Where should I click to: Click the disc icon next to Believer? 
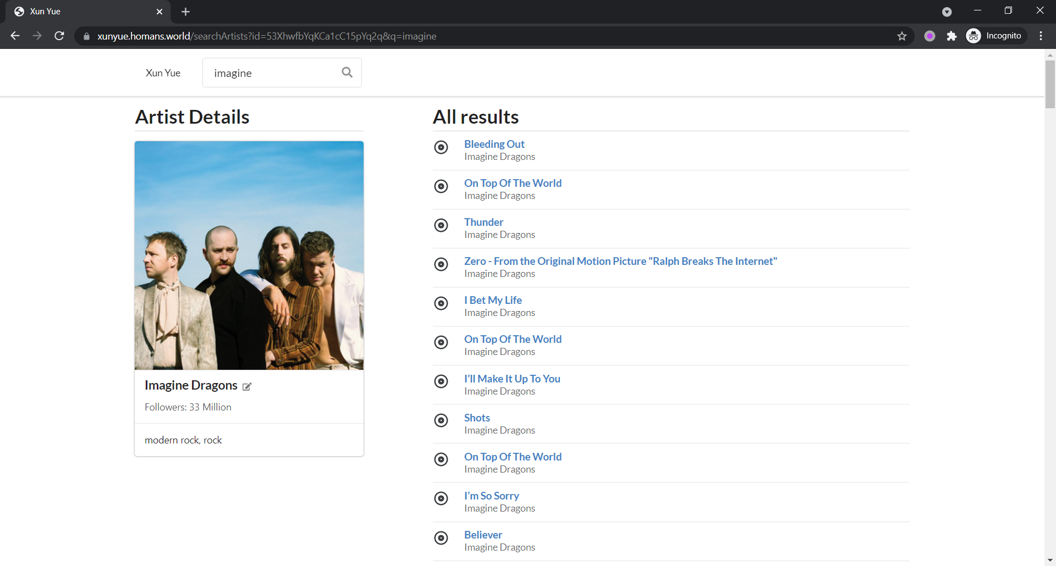[441, 538]
